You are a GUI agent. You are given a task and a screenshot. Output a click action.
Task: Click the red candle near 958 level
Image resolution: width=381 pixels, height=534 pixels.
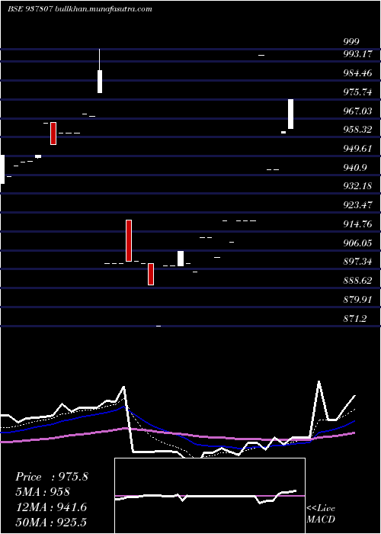(53, 133)
